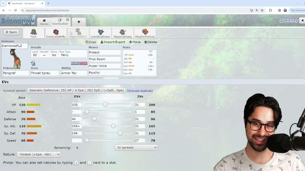The width and height of the screenshot is (305, 171).
Task: Open the Chrome profile avatar
Action: click(x=285, y=10)
